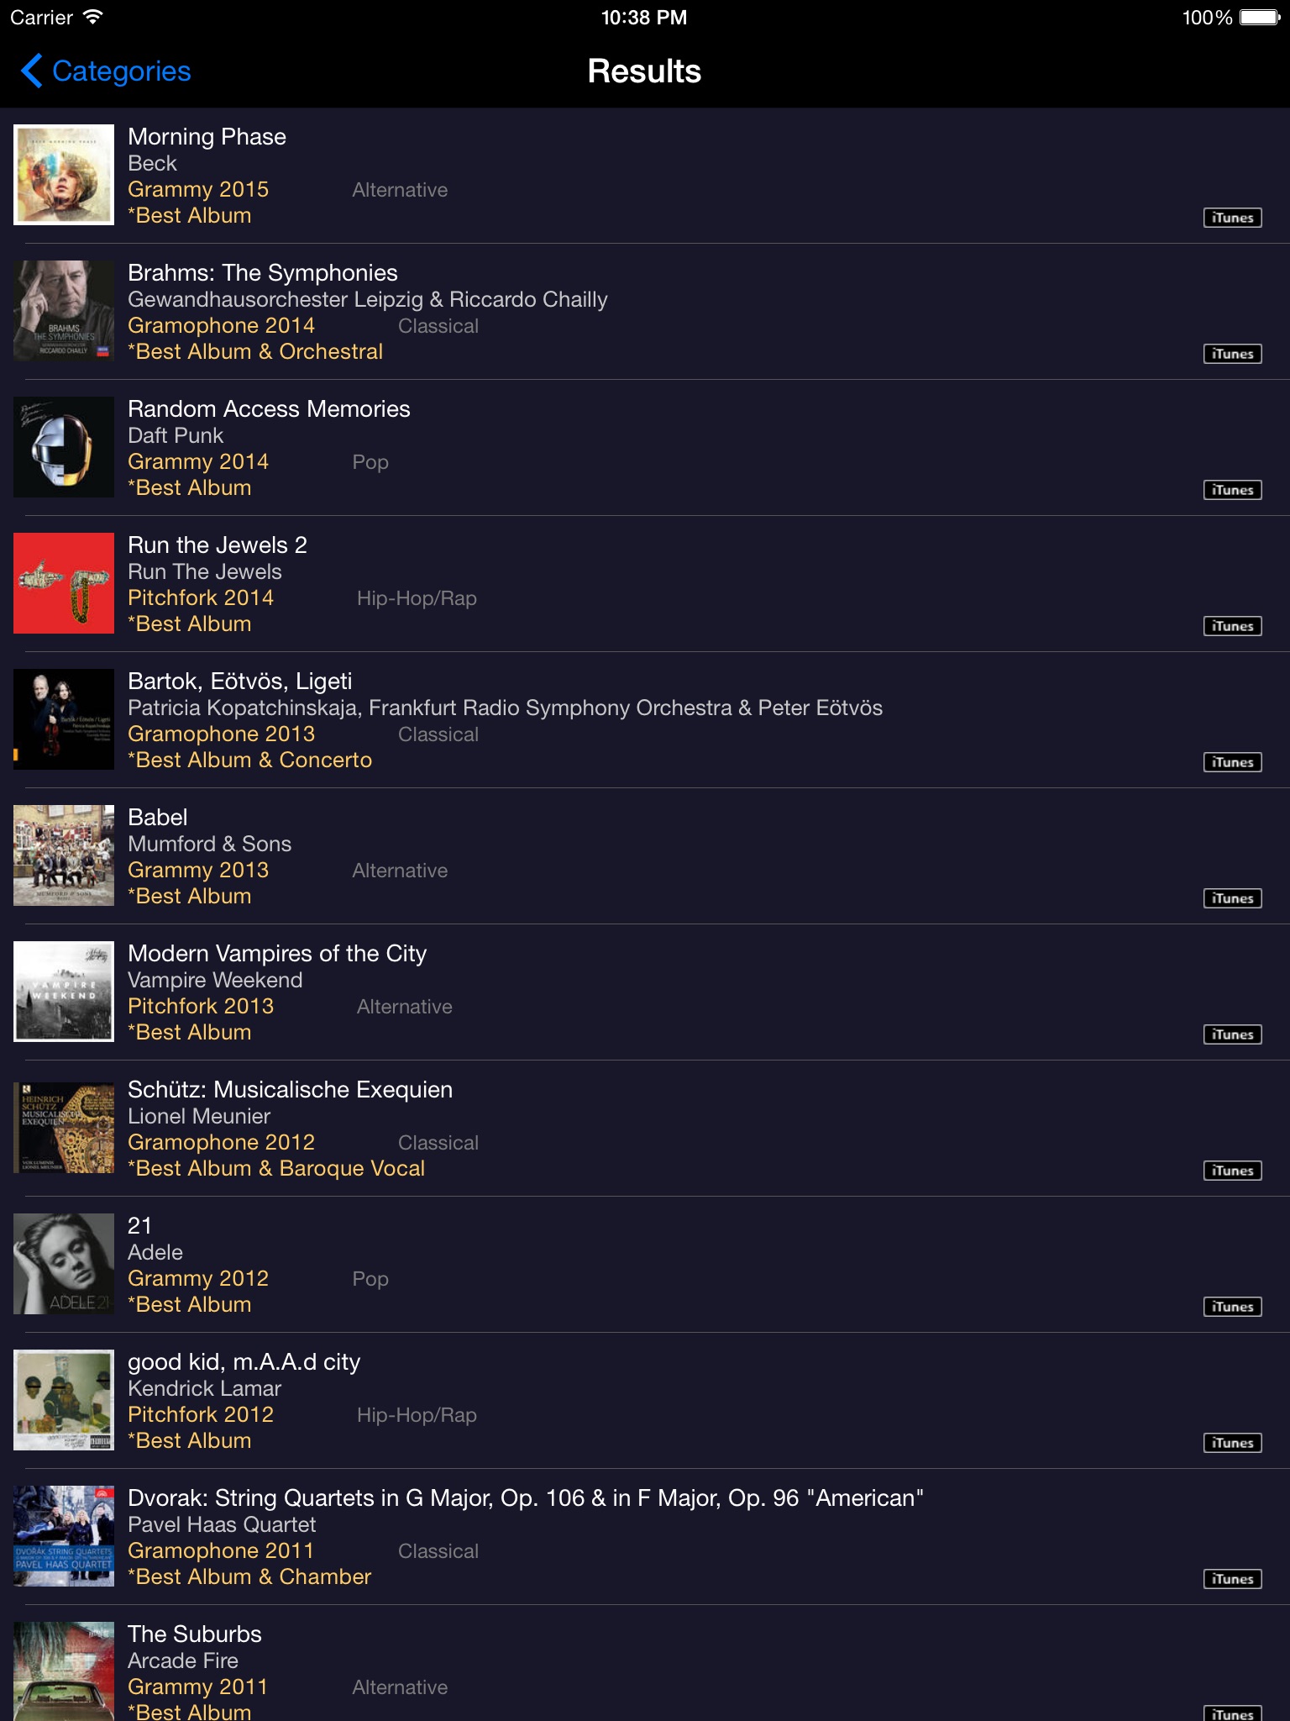The height and width of the screenshot is (1721, 1290).
Task: Open The Suburbs by Arcade Fire
Action: point(645,1664)
